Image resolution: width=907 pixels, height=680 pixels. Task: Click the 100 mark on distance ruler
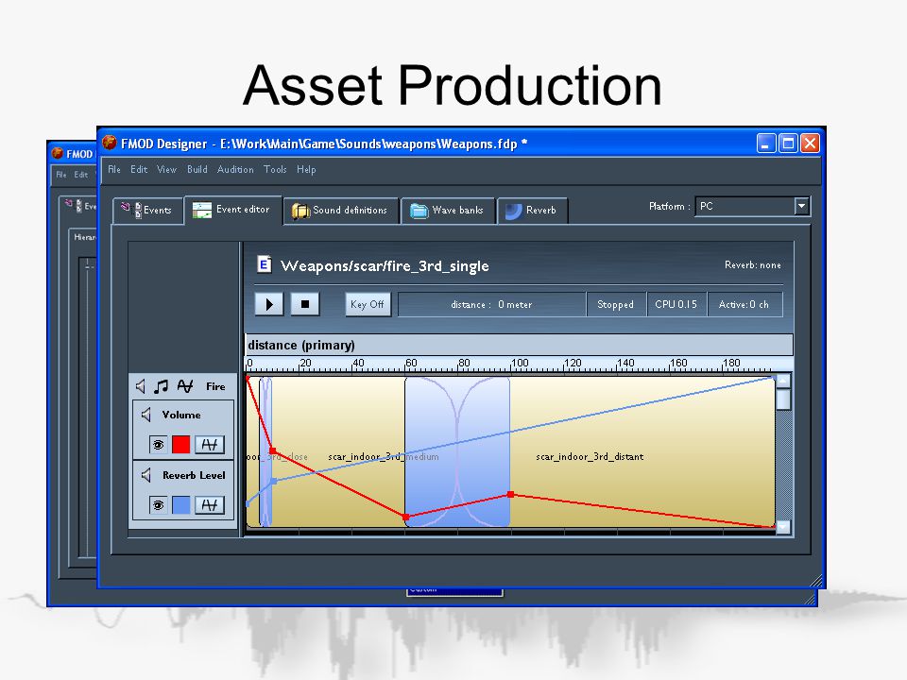pyautogui.click(x=520, y=363)
